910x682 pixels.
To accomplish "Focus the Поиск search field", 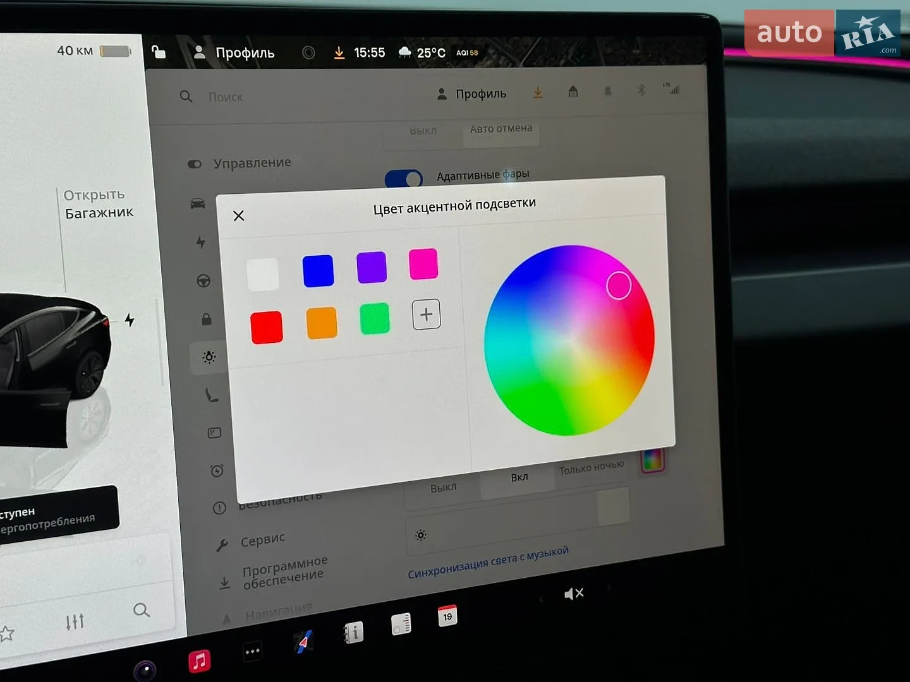I will pyautogui.click(x=226, y=97).
